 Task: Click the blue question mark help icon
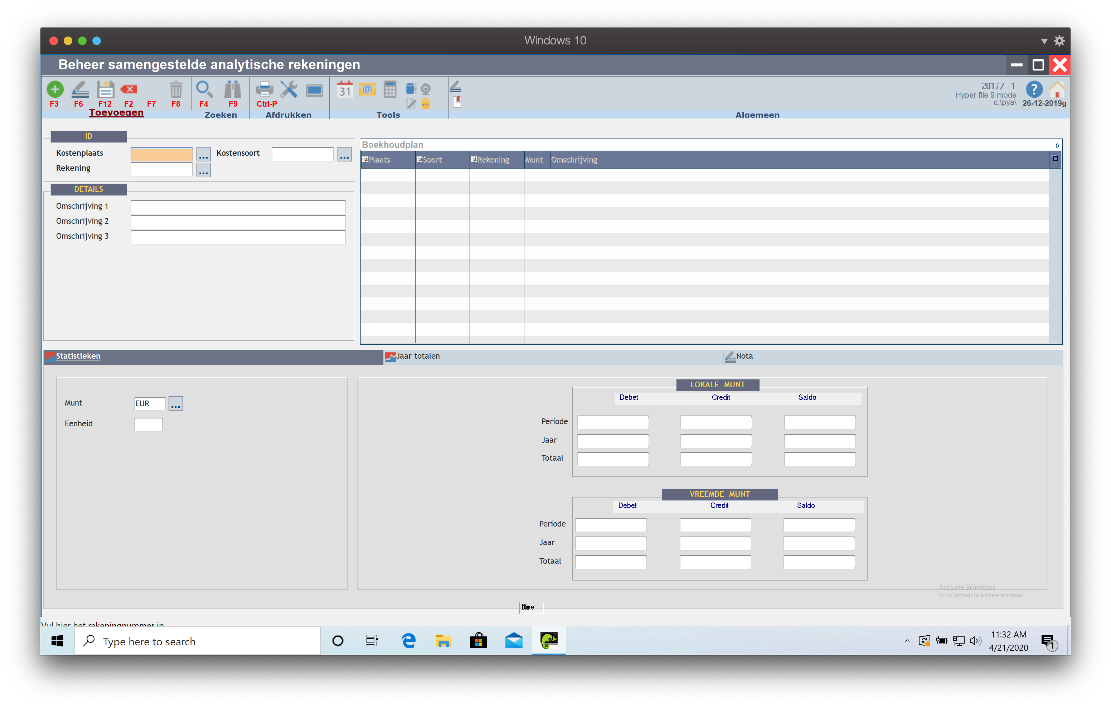(x=1034, y=89)
